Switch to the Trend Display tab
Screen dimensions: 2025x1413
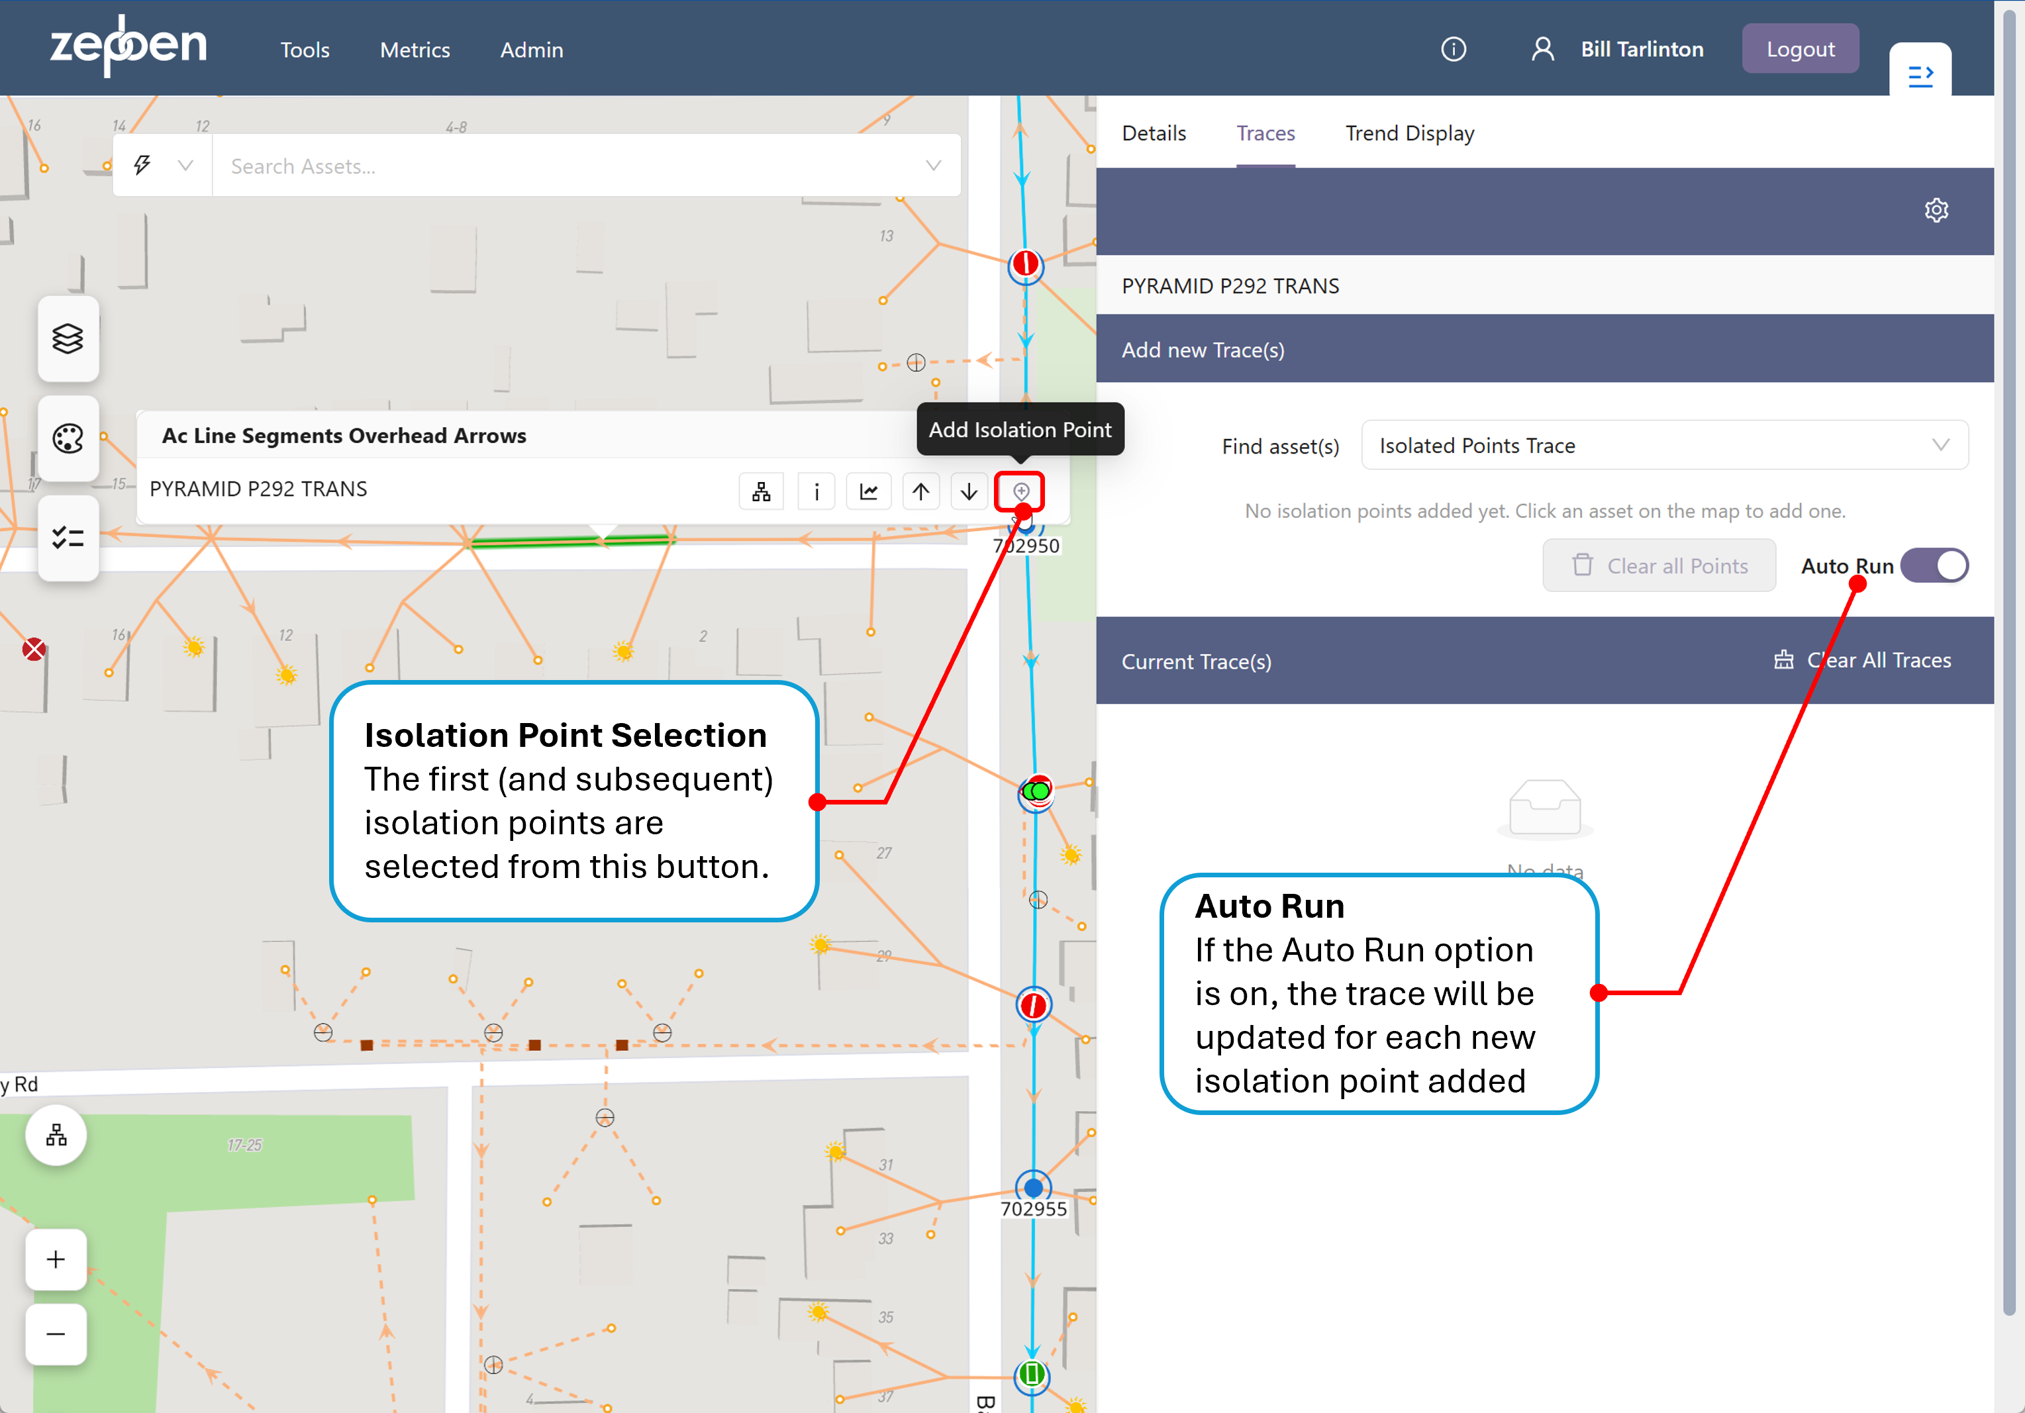click(x=1409, y=133)
